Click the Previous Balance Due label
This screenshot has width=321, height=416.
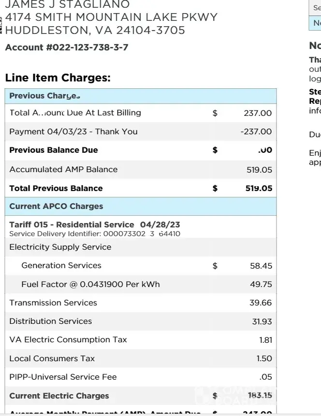coord(54,150)
